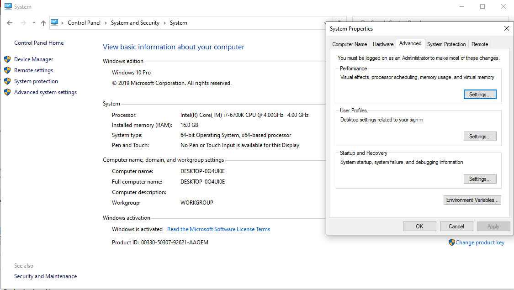
Task: Click the Environment Variables button
Action: pyautogui.click(x=472, y=200)
